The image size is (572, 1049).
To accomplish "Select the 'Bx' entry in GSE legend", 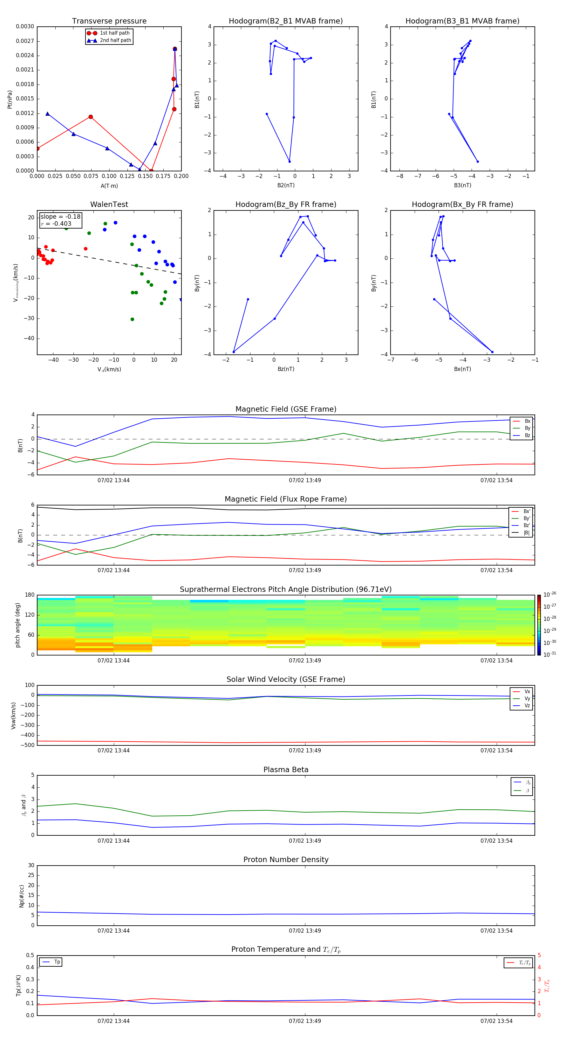I will [521, 421].
